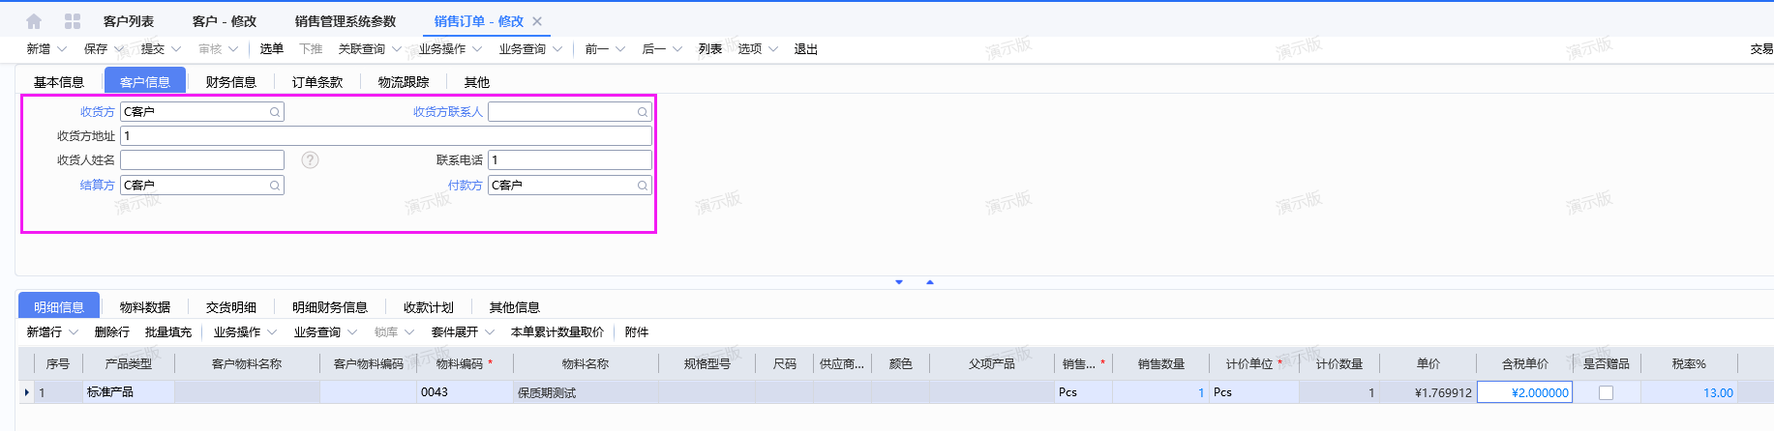The height and width of the screenshot is (431, 1774).
Task: Click the 退出 button
Action: click(x=806, y=49)
